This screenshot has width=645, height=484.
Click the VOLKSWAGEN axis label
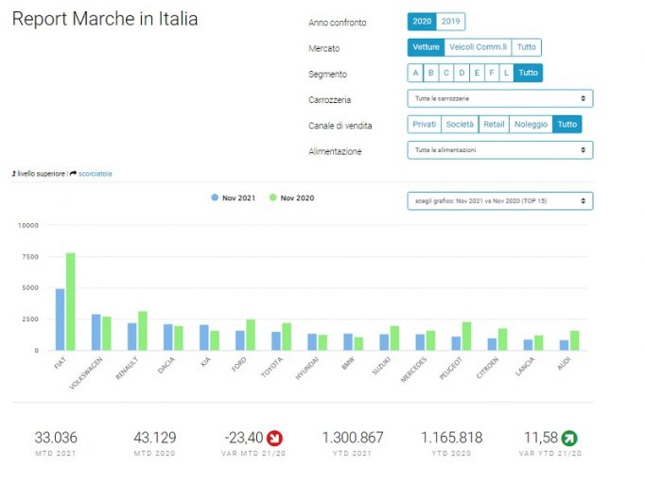(85, 373)
